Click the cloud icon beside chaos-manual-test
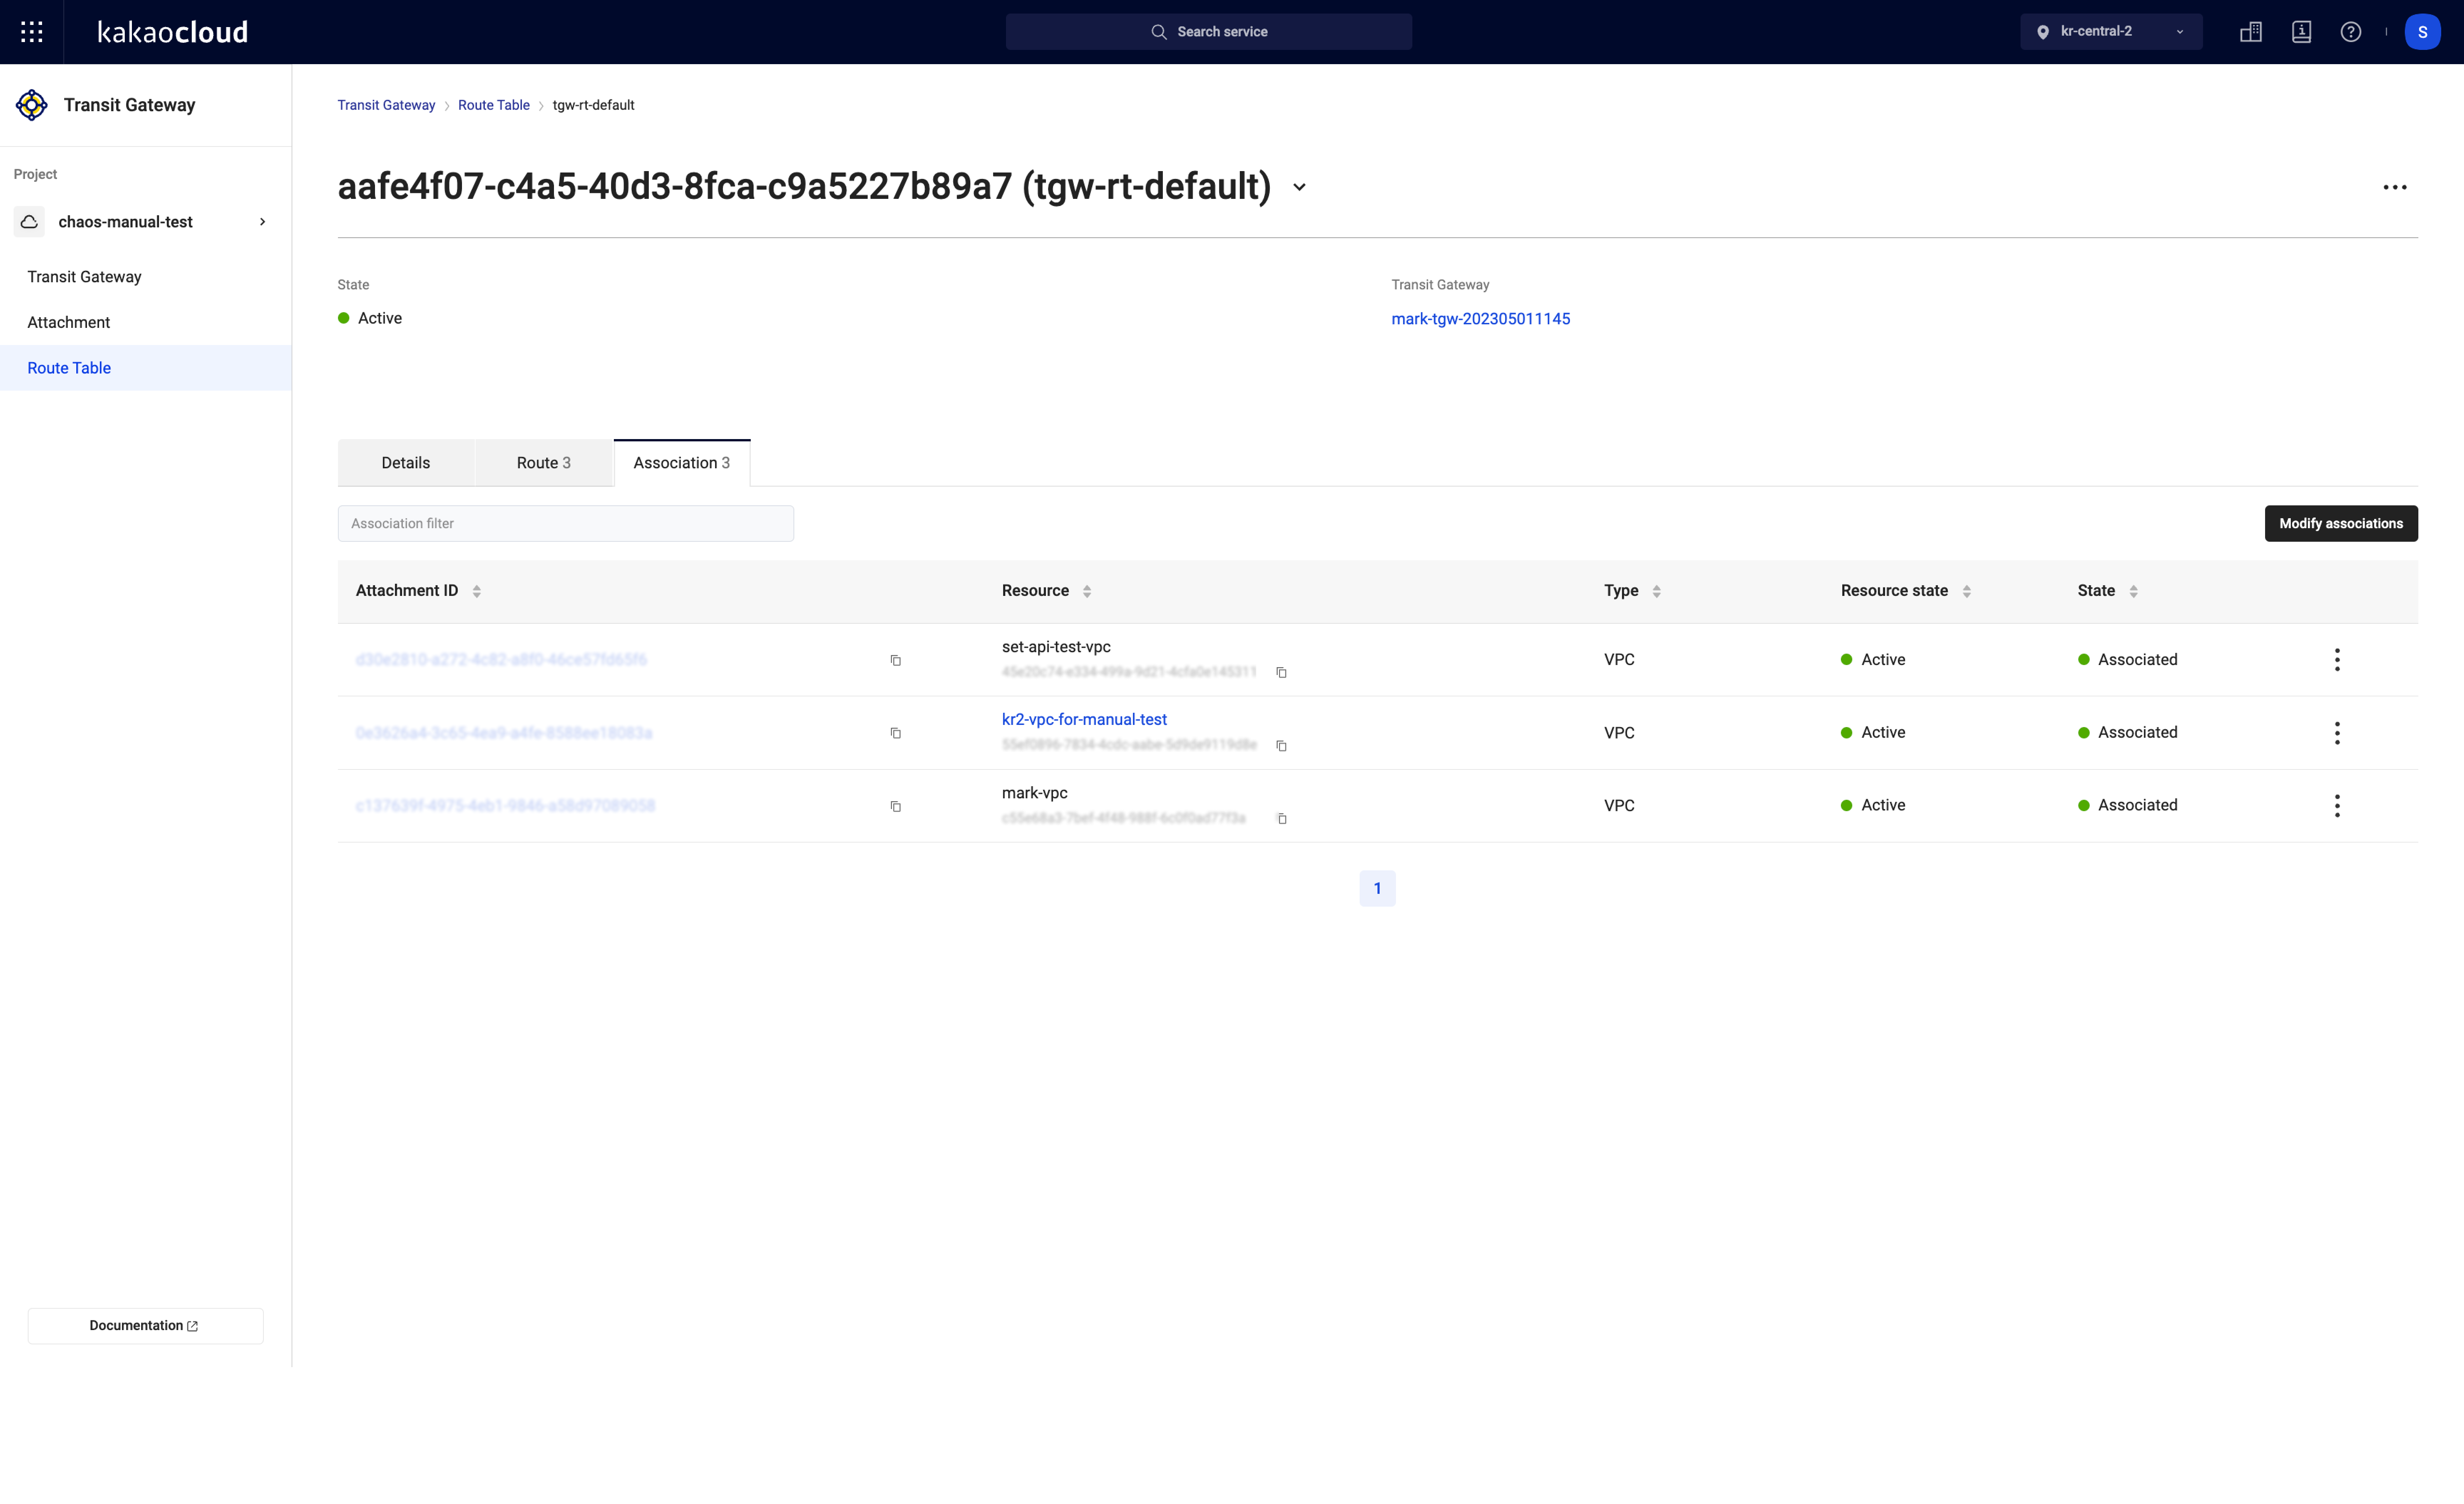The image size is (2464, 1504). tap(29, 222)
